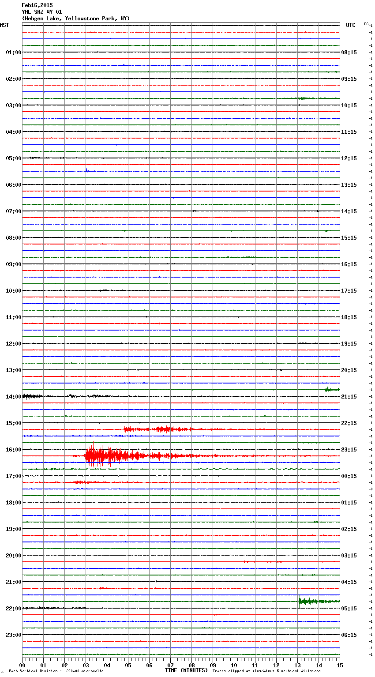Select the 01:00 MST time label
The image size is (375, 677).
pyautogui.click(x=14, y=53)
